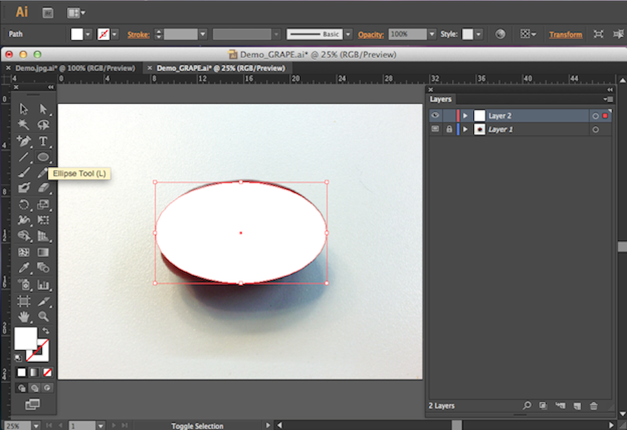Pick the Direct Selection tool
Screen dimensions: 627x430
[x=43, y=109]
